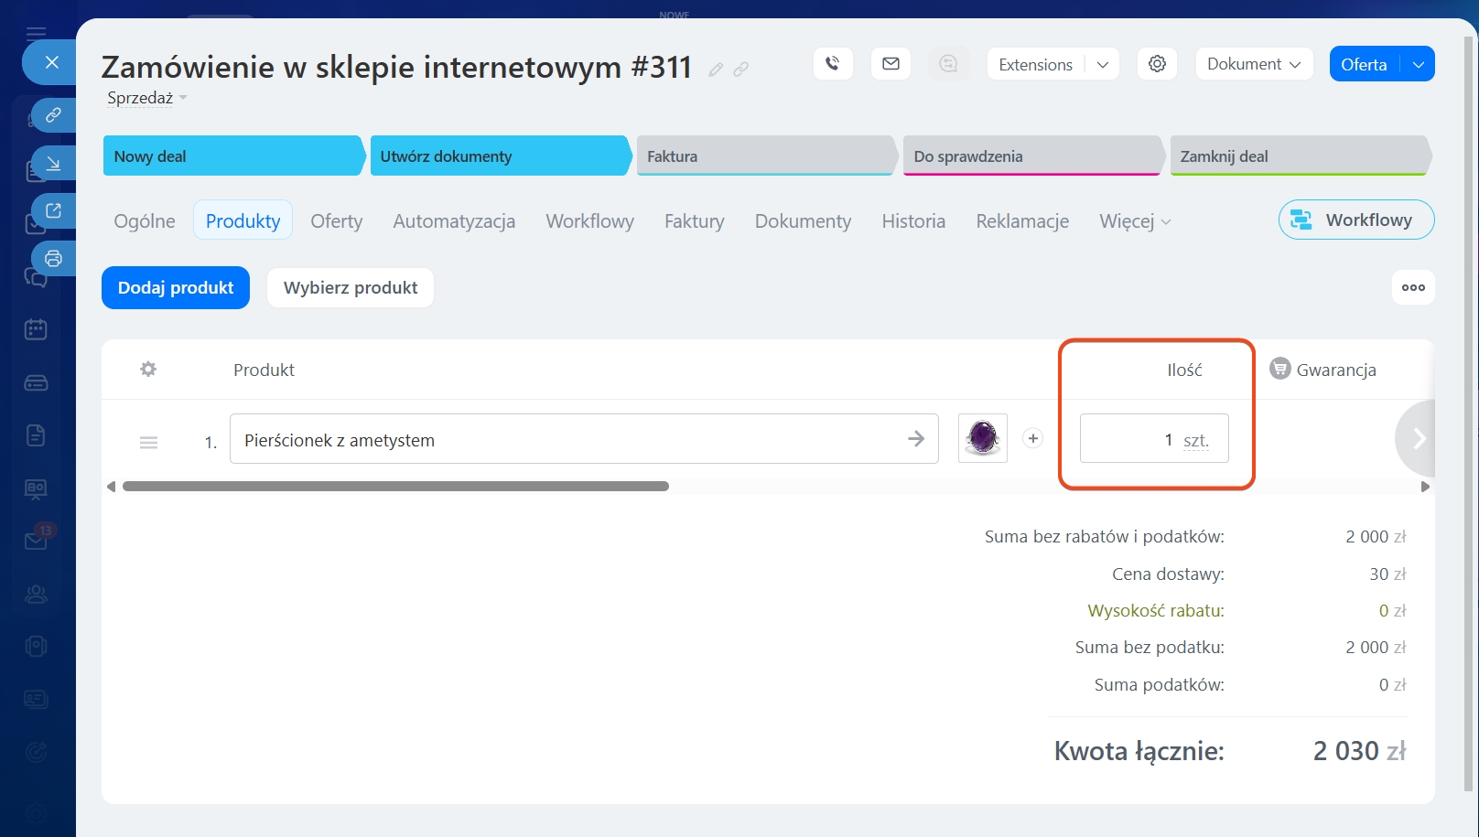Image resolution: width=1479 pixels, height=837 pixels.
Task: Click the settings gear button in header
Action: point(1157,64)
